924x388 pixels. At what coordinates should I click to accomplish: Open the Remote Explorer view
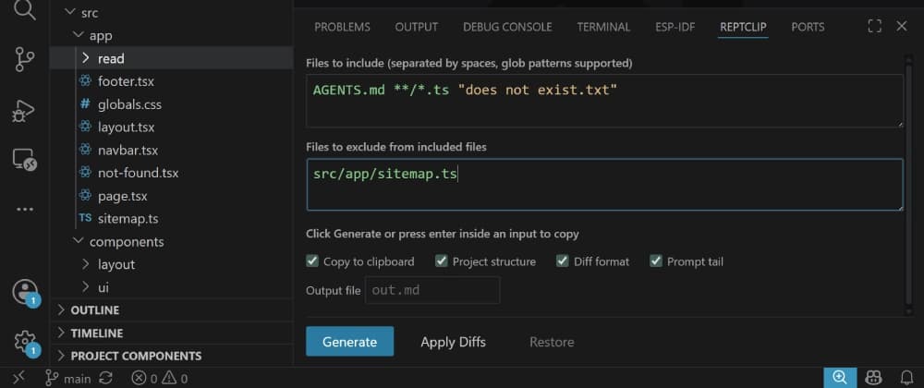pos(24,160)
